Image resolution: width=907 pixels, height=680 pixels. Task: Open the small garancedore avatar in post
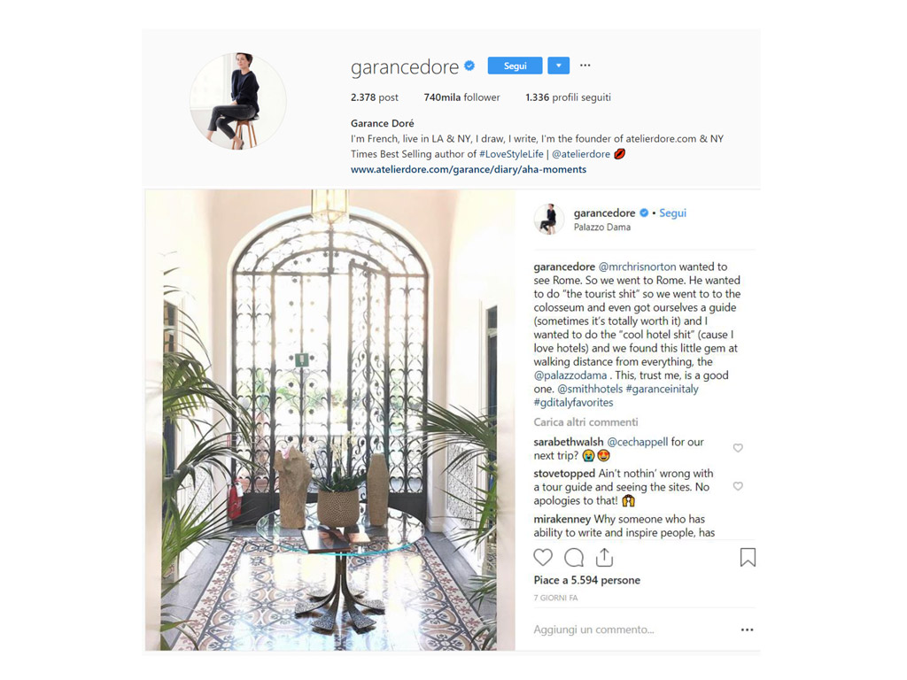[x=548, y=220]
